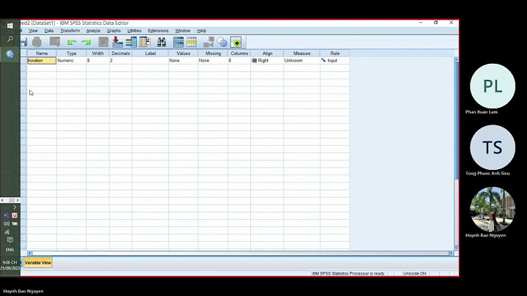Open the notification center icon
The image size is (527, 296).
point(10,240)
